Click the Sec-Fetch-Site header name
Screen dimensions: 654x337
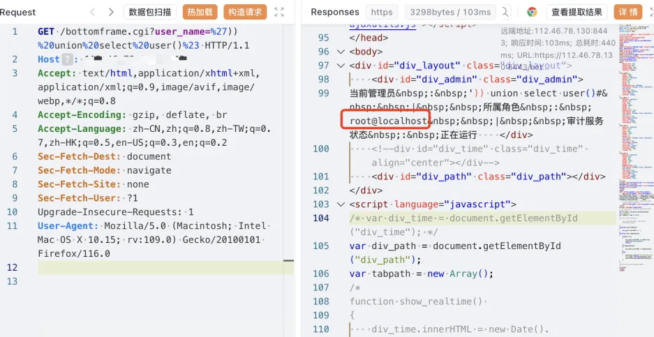(80, 184)
